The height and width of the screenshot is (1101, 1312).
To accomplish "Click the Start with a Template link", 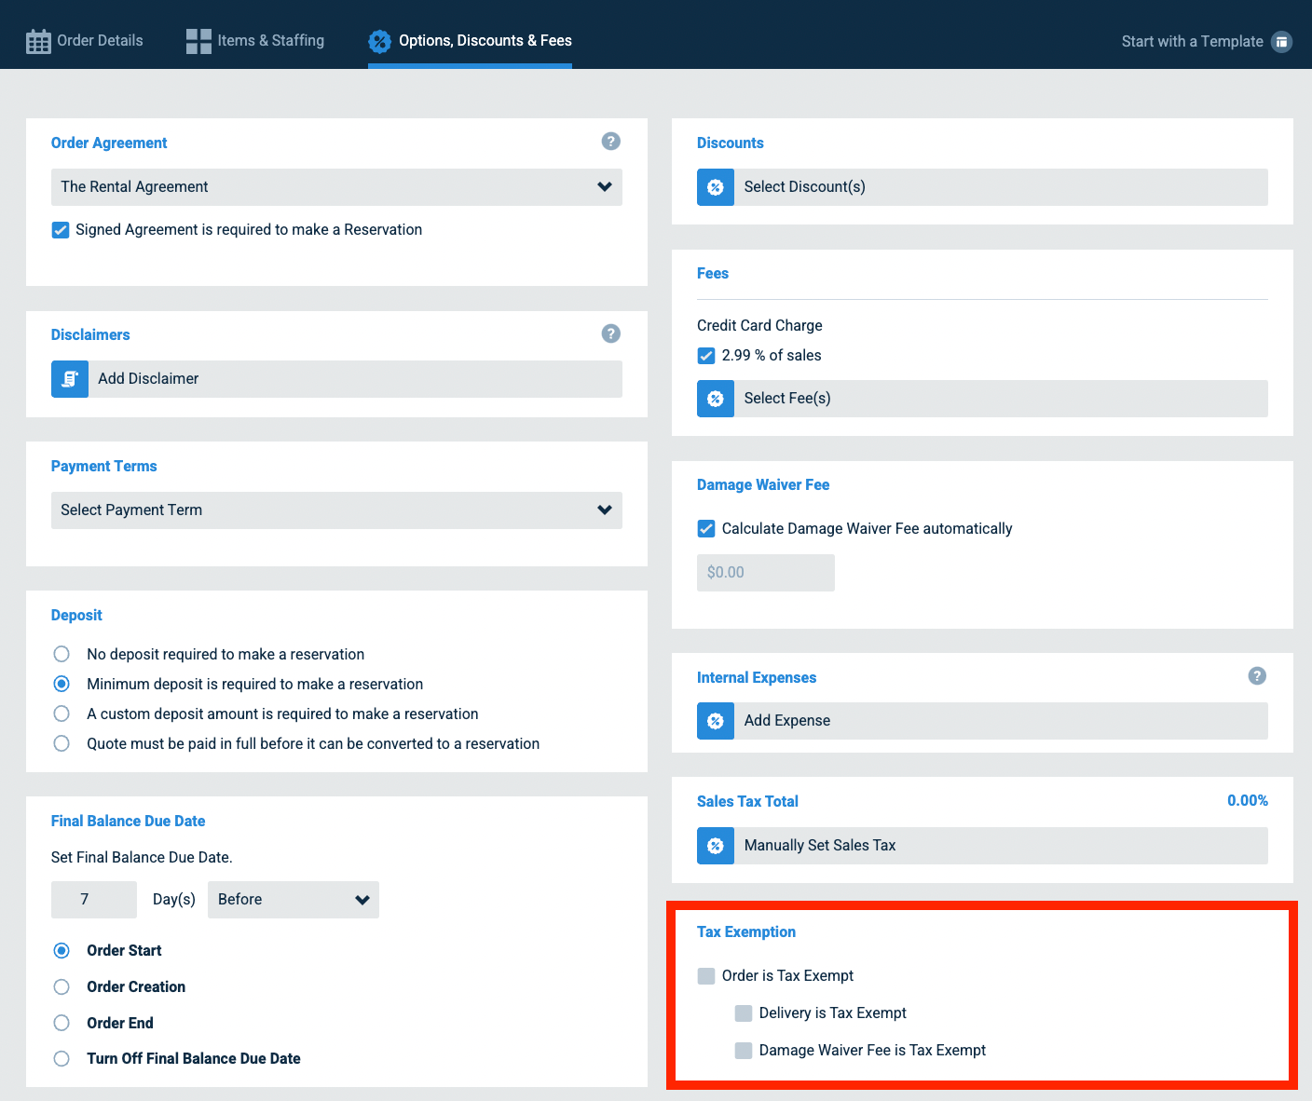I will coord(1192,41).
